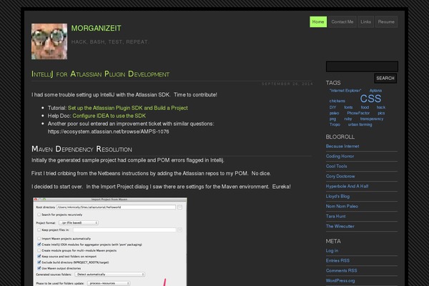Viewport: 429px width, 286px height.
Task: Open the Home navigation tab
Action: [318, 22]
